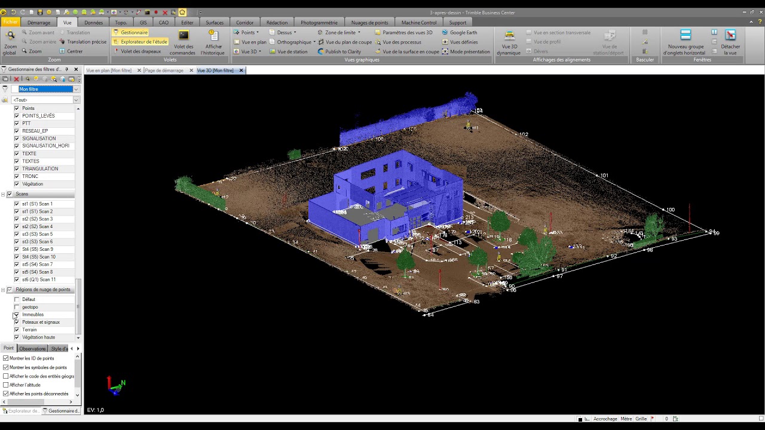Click red delete filter icon in filter manager
Image resolution: width=765 pixels, height=430 pixels.
[17, 79]
